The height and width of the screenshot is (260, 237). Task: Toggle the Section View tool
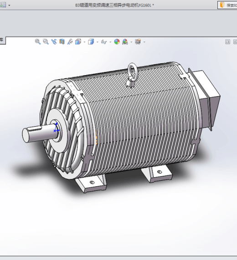[x=62, y=41]
